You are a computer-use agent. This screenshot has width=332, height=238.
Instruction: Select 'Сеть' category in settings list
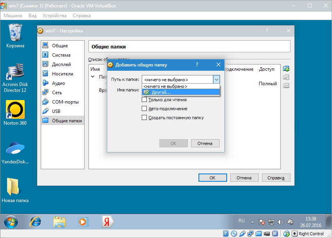pos(57,93)
